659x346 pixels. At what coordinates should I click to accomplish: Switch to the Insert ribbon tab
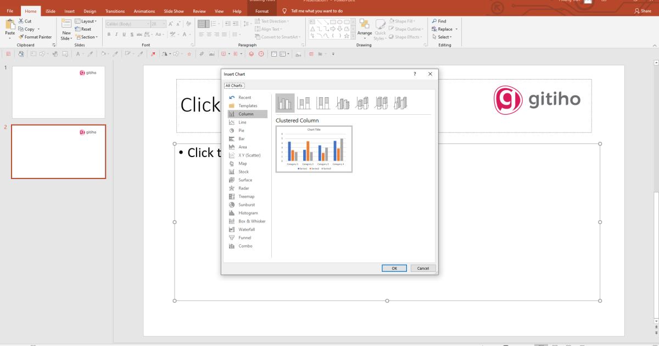(69, 10)
